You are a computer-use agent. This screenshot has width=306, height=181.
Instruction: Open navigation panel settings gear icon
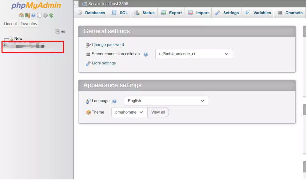[45, 15]
